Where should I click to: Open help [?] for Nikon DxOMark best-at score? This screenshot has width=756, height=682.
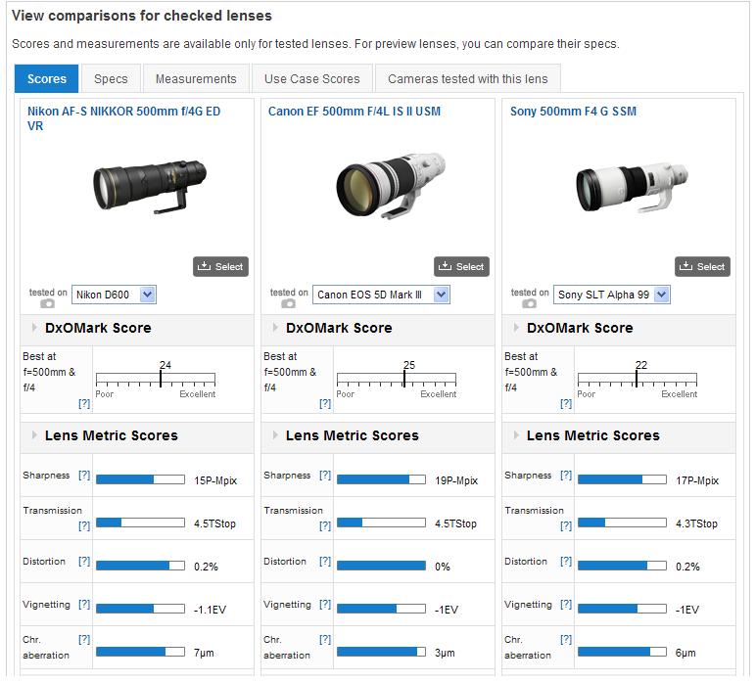pos(84,403)
